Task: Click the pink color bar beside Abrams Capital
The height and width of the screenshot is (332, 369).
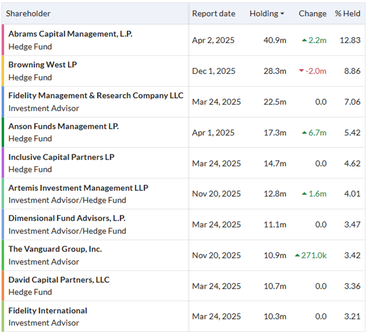Action: (3, 40)
